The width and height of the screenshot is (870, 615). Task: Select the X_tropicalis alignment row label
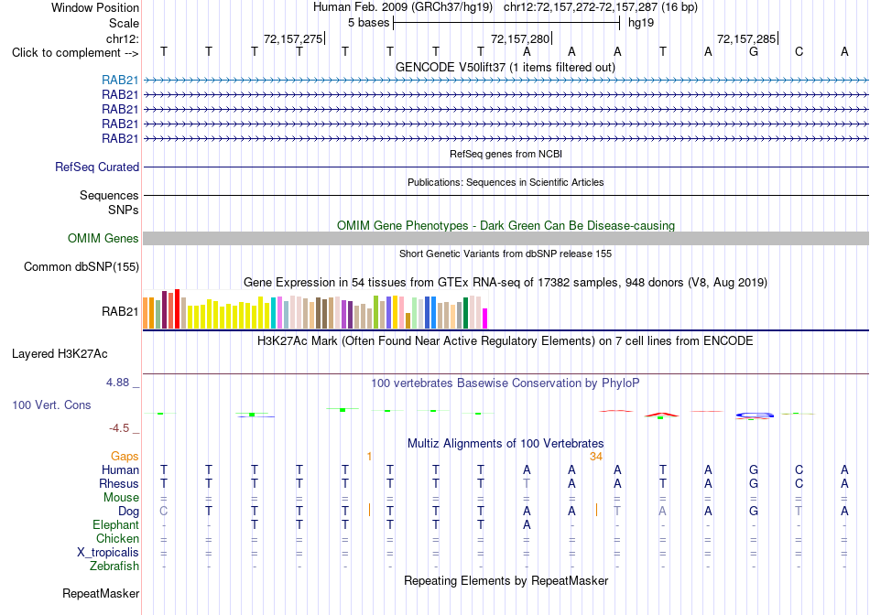[x=108, y=553]
